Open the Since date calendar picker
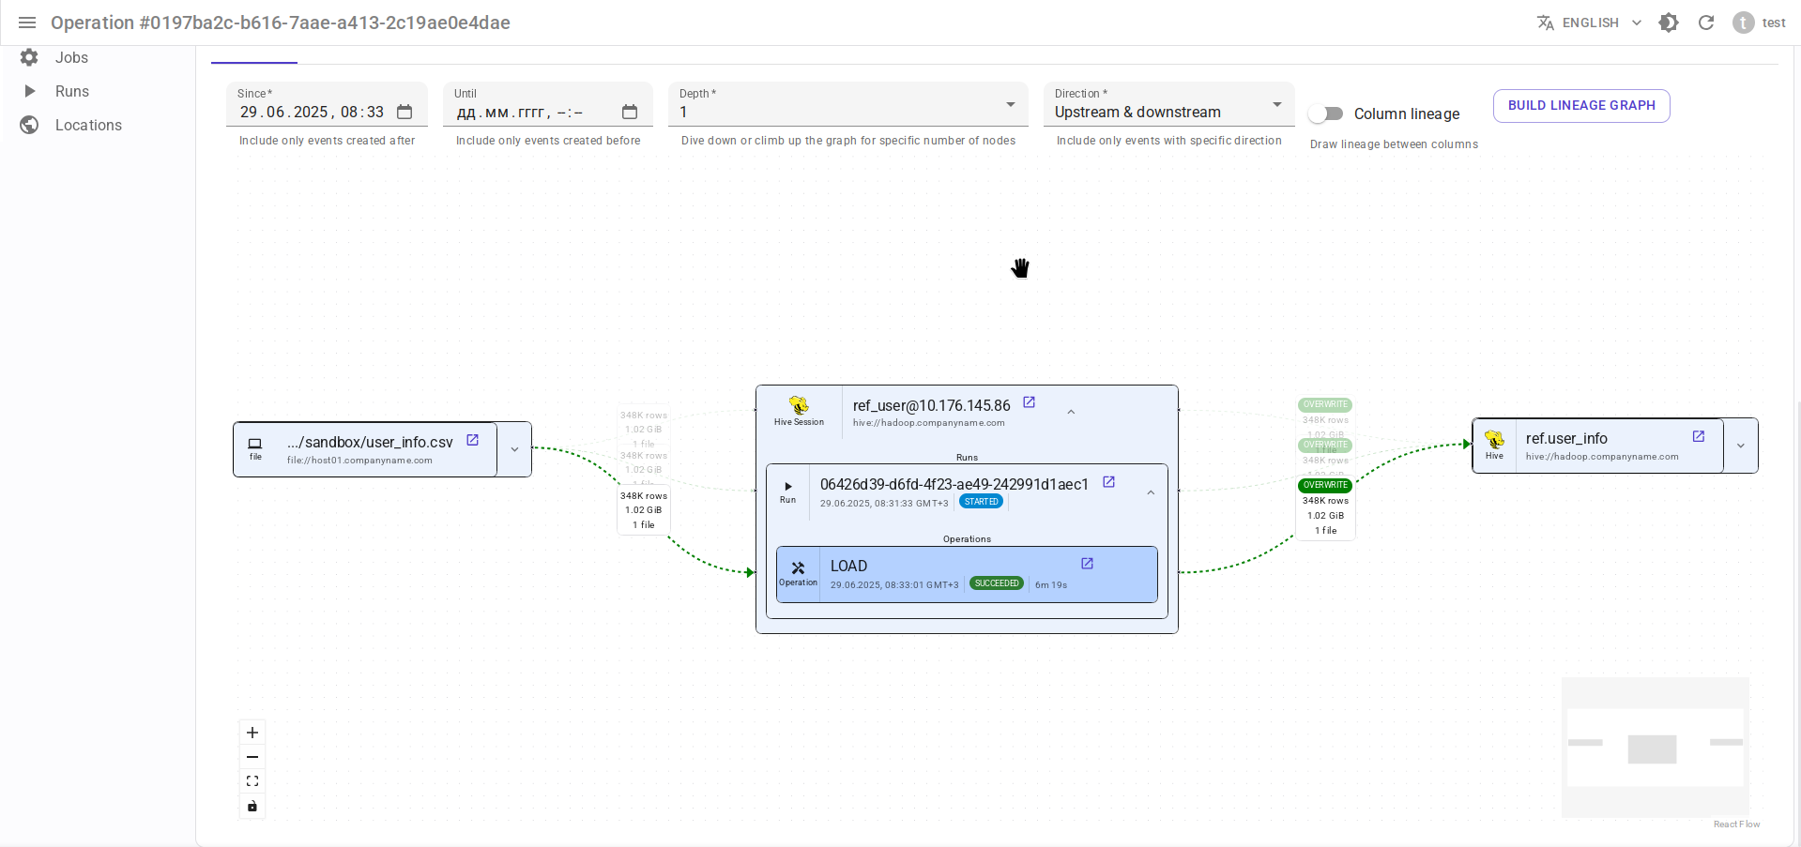 404,113
